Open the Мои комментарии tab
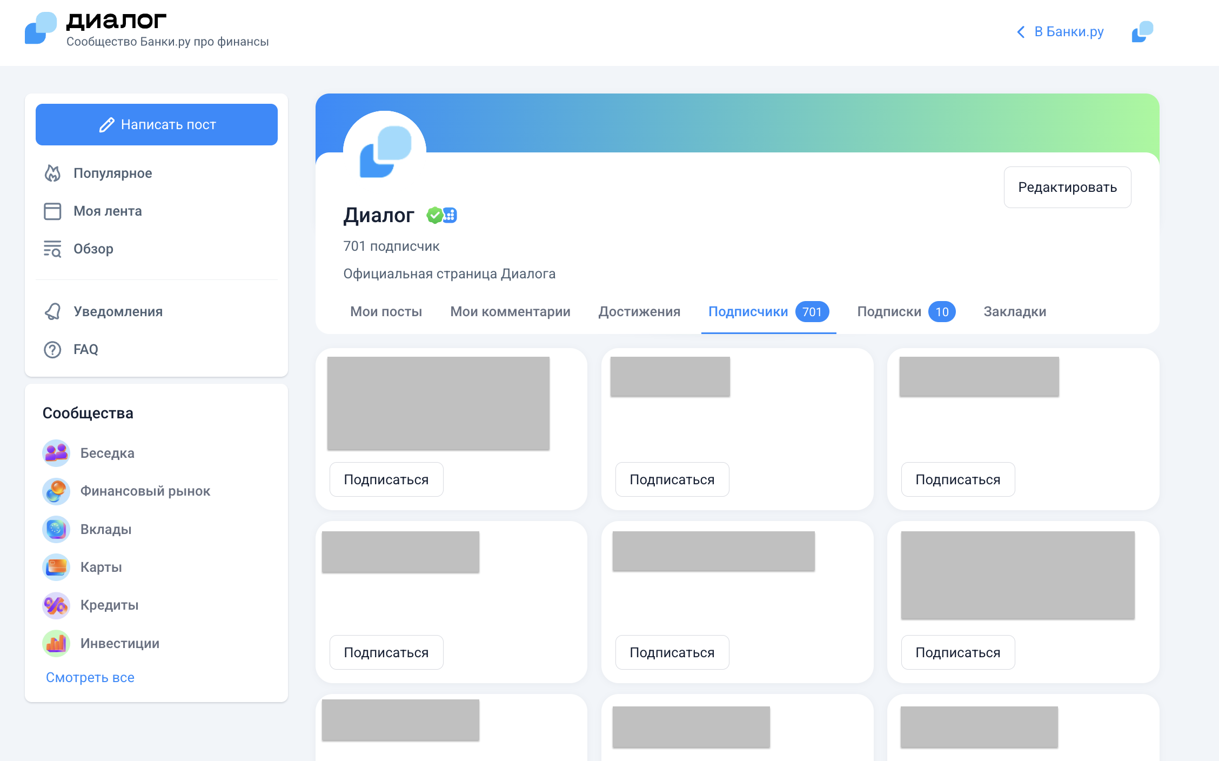This screenshot has width=1219, height=761. tap(510, 312)
